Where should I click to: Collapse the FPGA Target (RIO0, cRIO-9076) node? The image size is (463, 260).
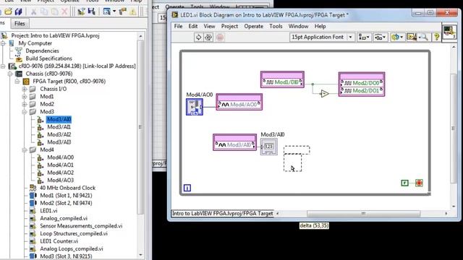click(17, 82)
